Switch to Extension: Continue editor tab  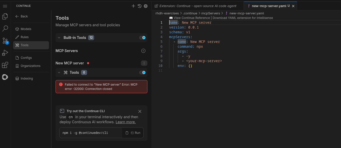coord(198,6)
